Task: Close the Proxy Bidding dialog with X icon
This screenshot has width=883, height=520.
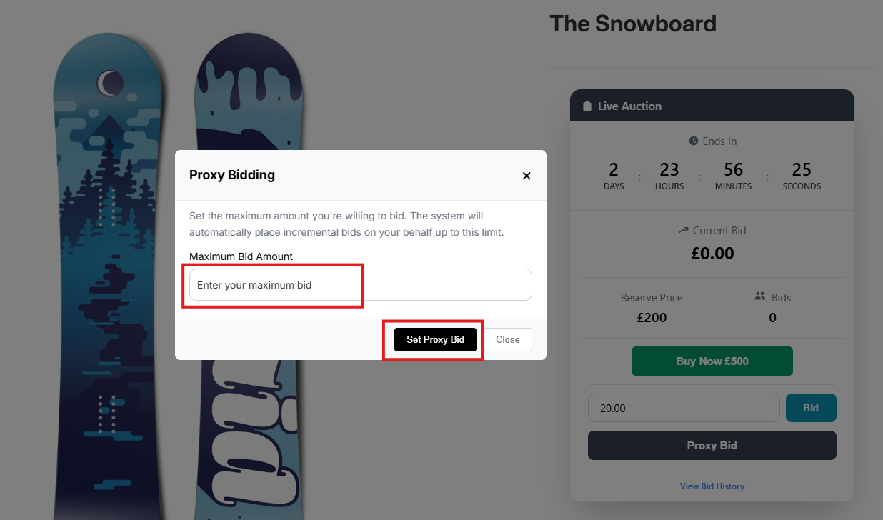Action: [x=527, y=176]
